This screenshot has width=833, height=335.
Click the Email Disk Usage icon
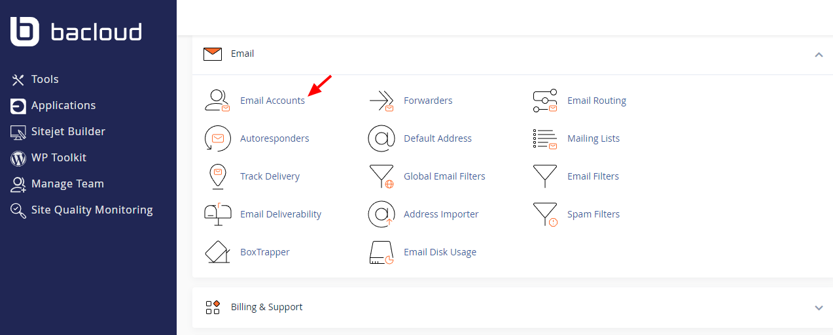[381, 252]
